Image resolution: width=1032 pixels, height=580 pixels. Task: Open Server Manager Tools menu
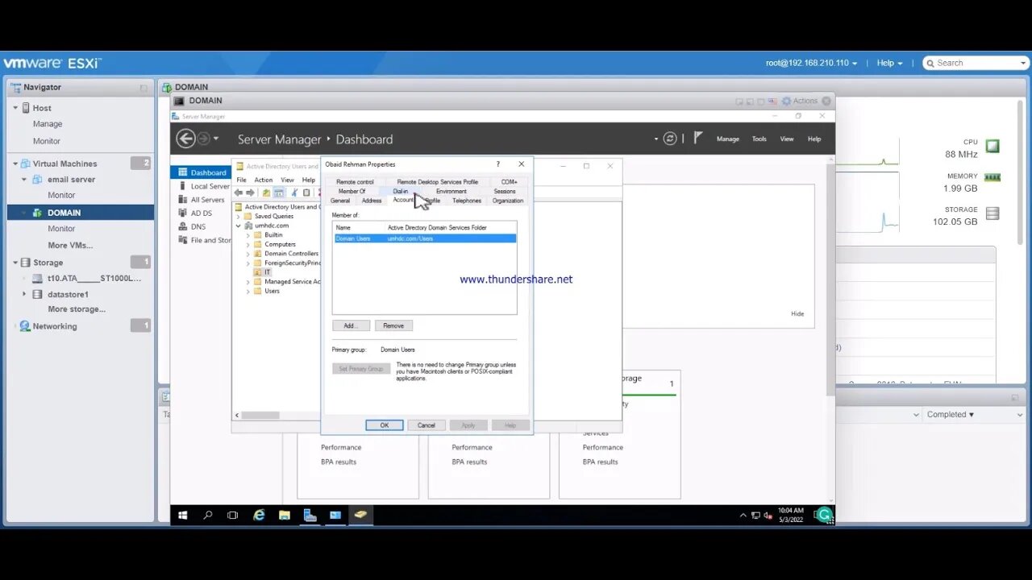point(759,139)
